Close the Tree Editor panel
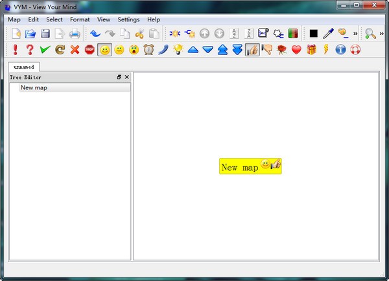 click(126, 77)
